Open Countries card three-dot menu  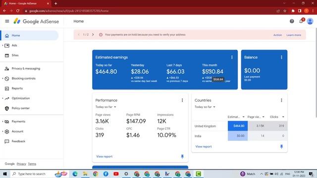click(x=281, y=100)
